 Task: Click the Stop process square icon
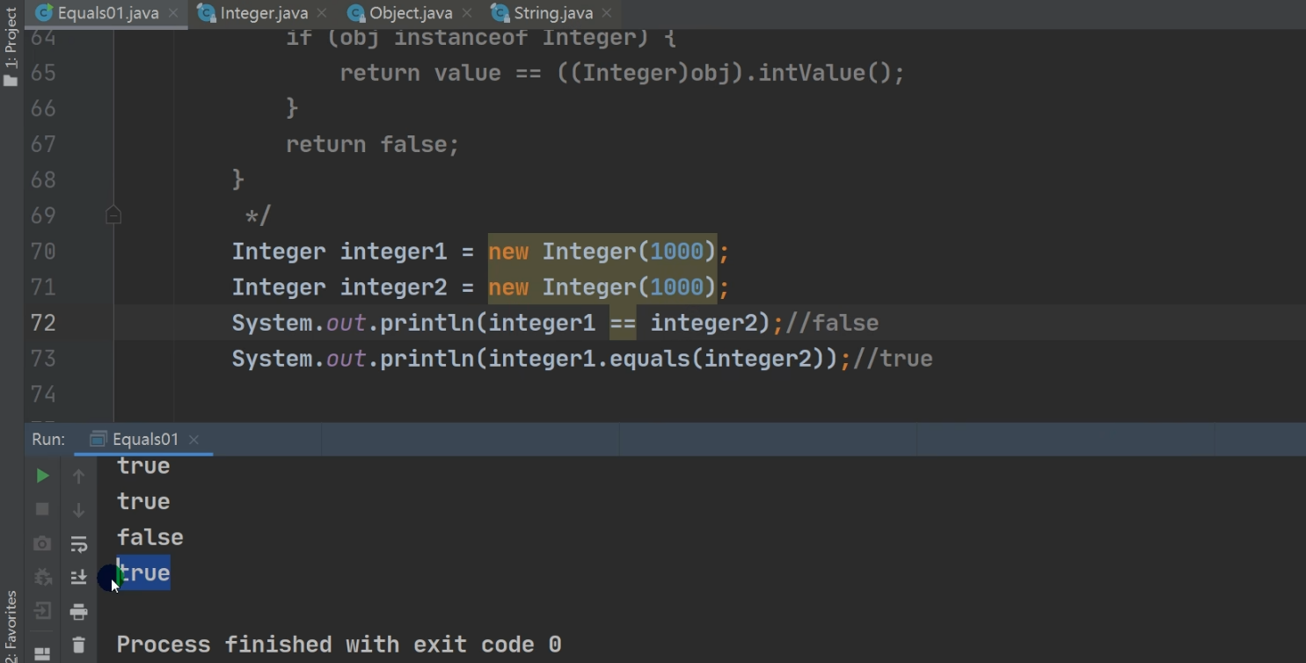[42, 509]
